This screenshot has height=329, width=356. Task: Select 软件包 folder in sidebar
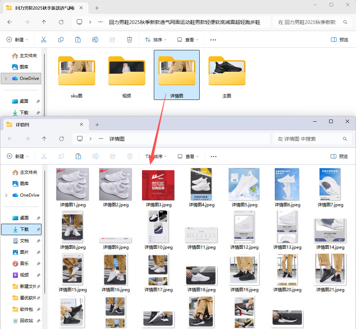coord(23,309)
